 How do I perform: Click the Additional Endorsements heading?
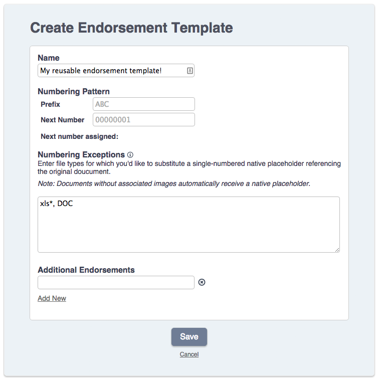[86, 270]
